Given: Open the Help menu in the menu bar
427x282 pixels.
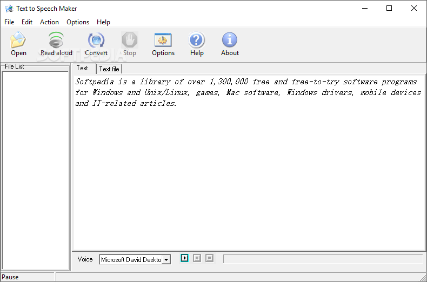Looking at the screenshot, I should pos(103,22).
